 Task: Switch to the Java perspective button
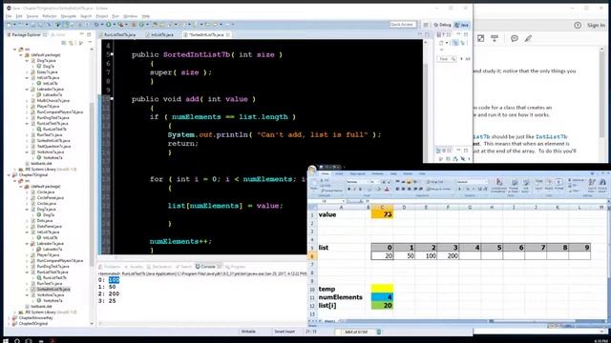pos(462,25)
